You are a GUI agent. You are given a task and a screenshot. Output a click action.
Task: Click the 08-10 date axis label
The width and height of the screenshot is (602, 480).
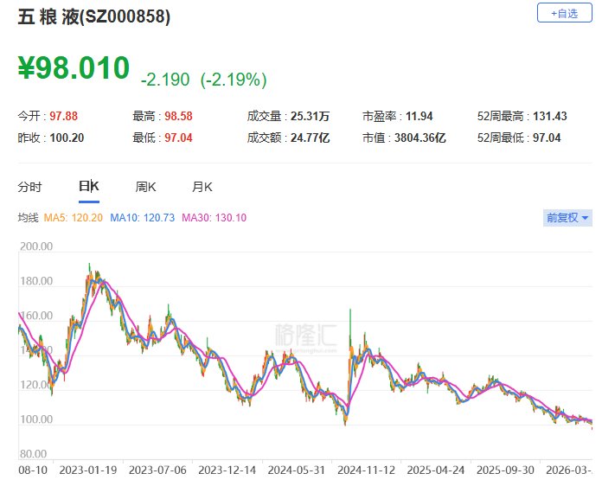point(33,470)
